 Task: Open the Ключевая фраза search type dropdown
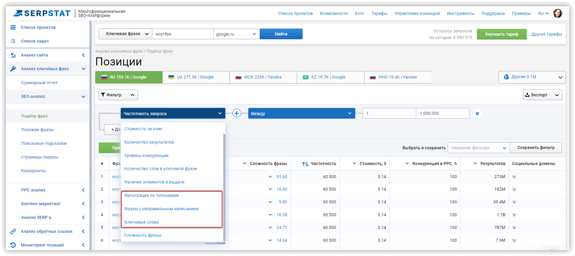coord(125,34)
